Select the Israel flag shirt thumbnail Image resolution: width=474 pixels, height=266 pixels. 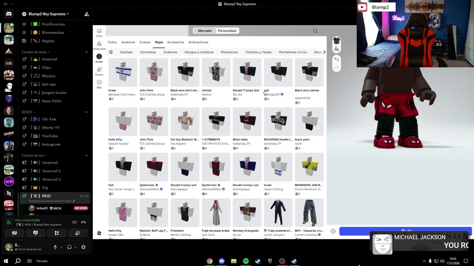(123, 72)
